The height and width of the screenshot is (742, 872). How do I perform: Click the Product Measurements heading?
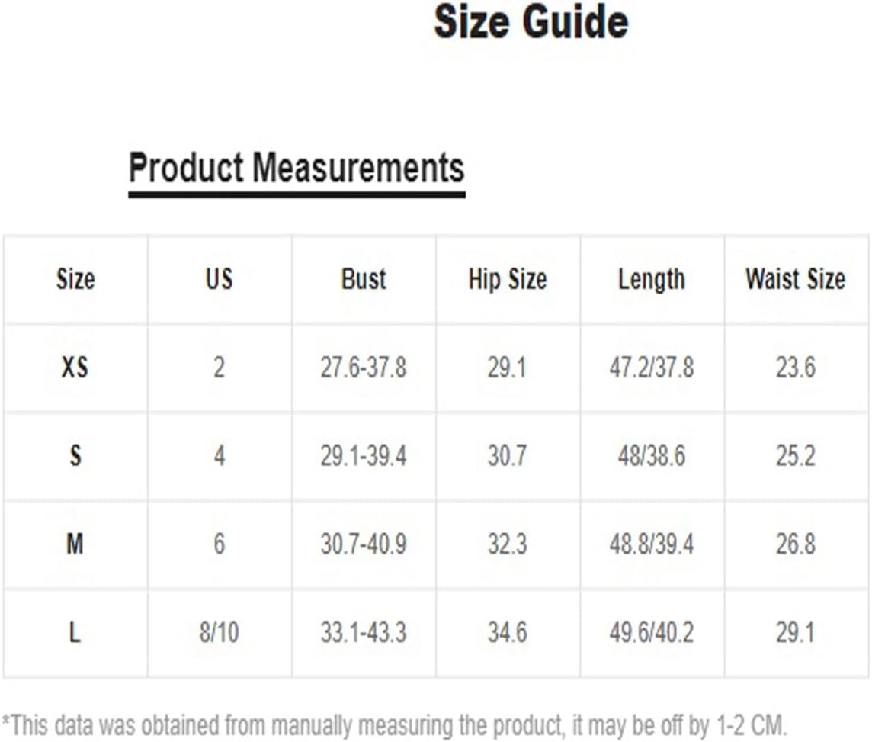(297, 168)
